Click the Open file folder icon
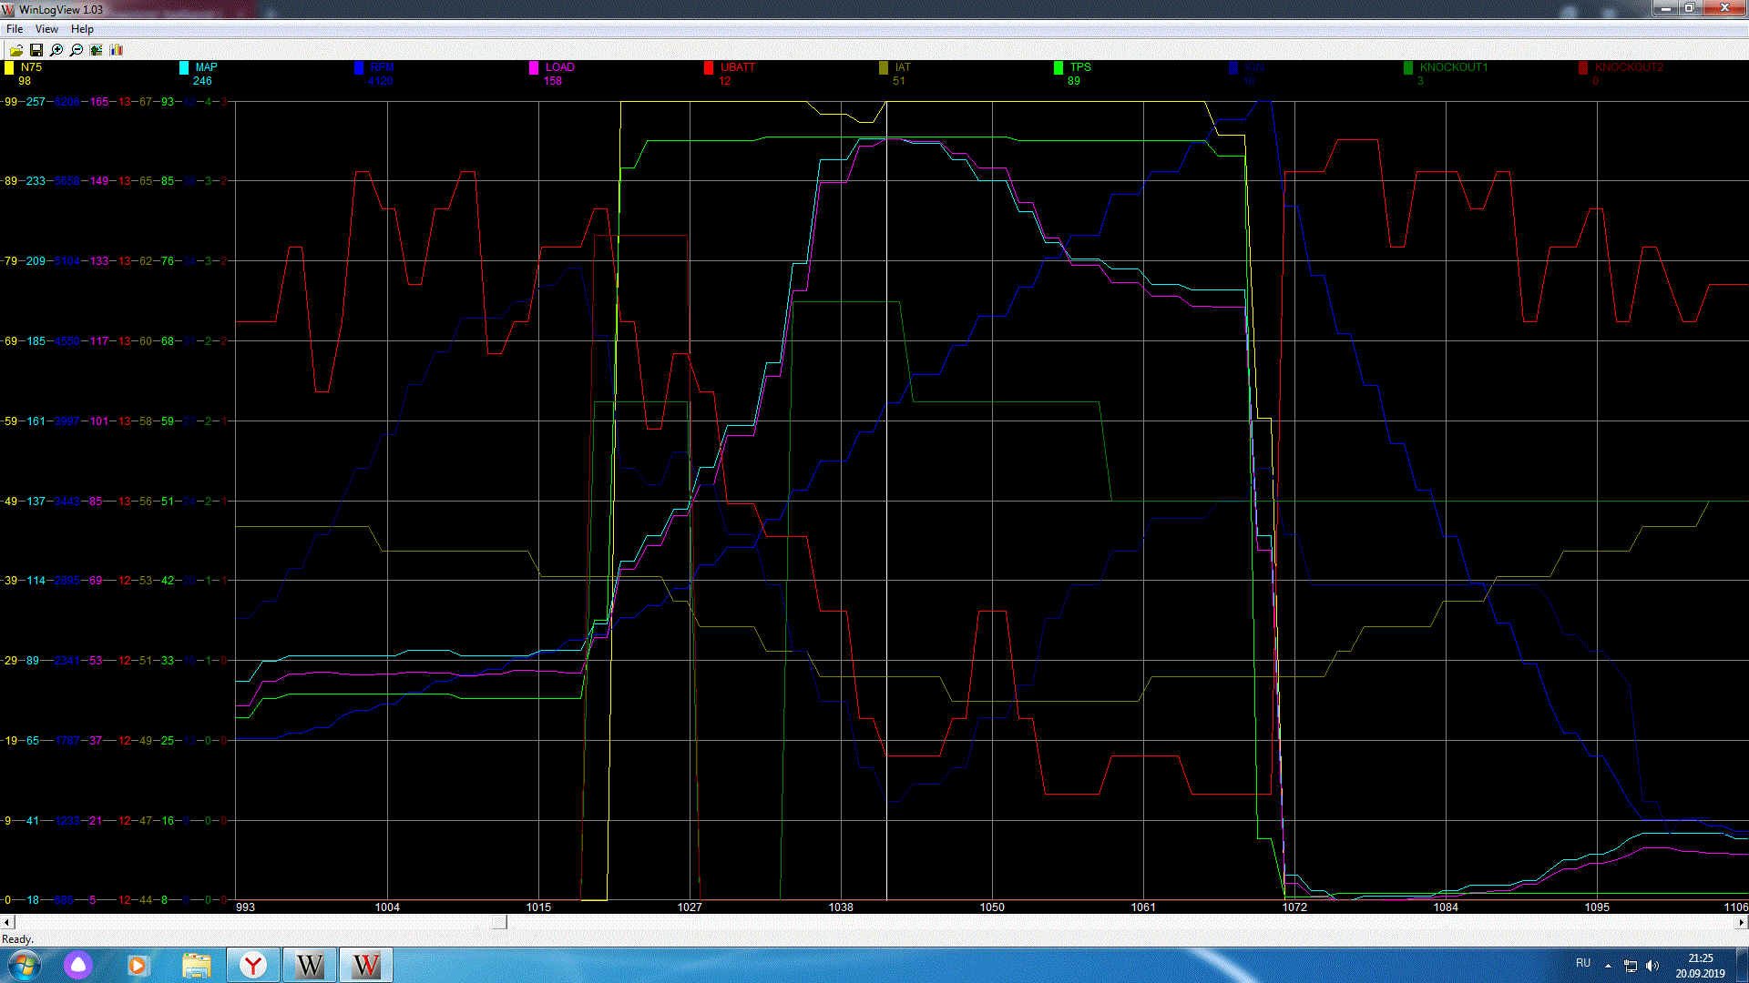 pyautogui.click(x=16, y=50)
